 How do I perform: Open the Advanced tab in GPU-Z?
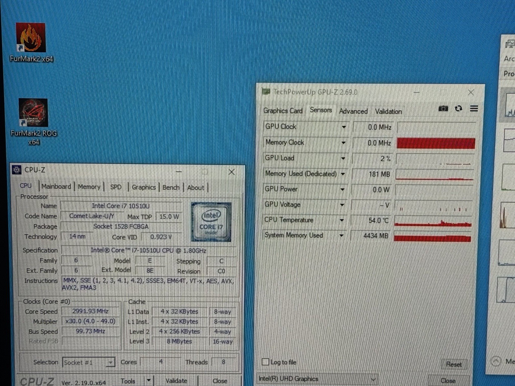click(353, 111)
